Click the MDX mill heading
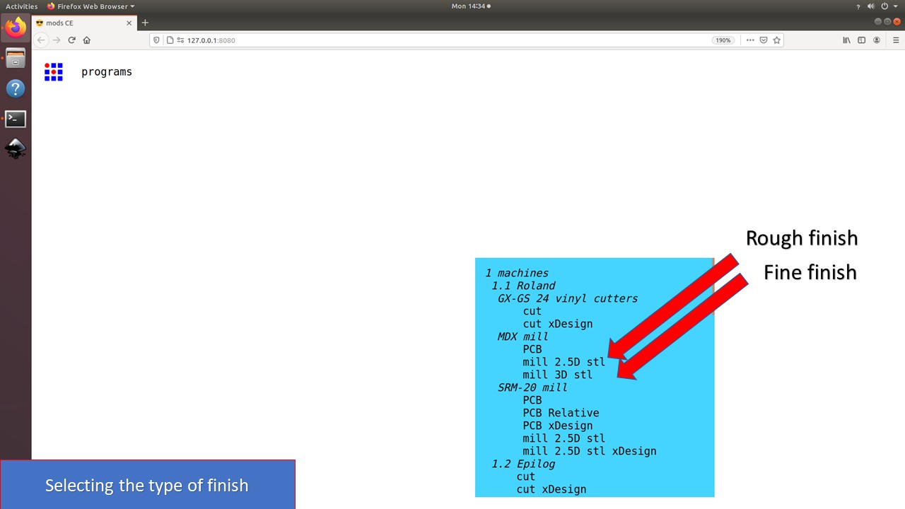The image size is (905, 509). click(523, 337)
